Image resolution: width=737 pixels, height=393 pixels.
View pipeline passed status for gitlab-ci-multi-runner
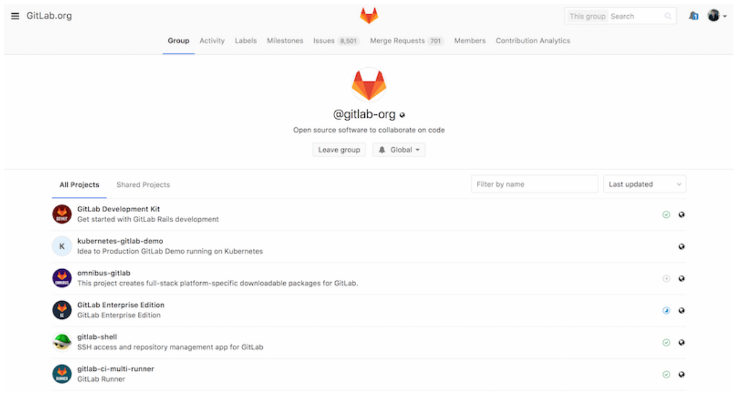(666, 375)
